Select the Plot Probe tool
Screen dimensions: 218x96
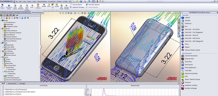point(61,7)
